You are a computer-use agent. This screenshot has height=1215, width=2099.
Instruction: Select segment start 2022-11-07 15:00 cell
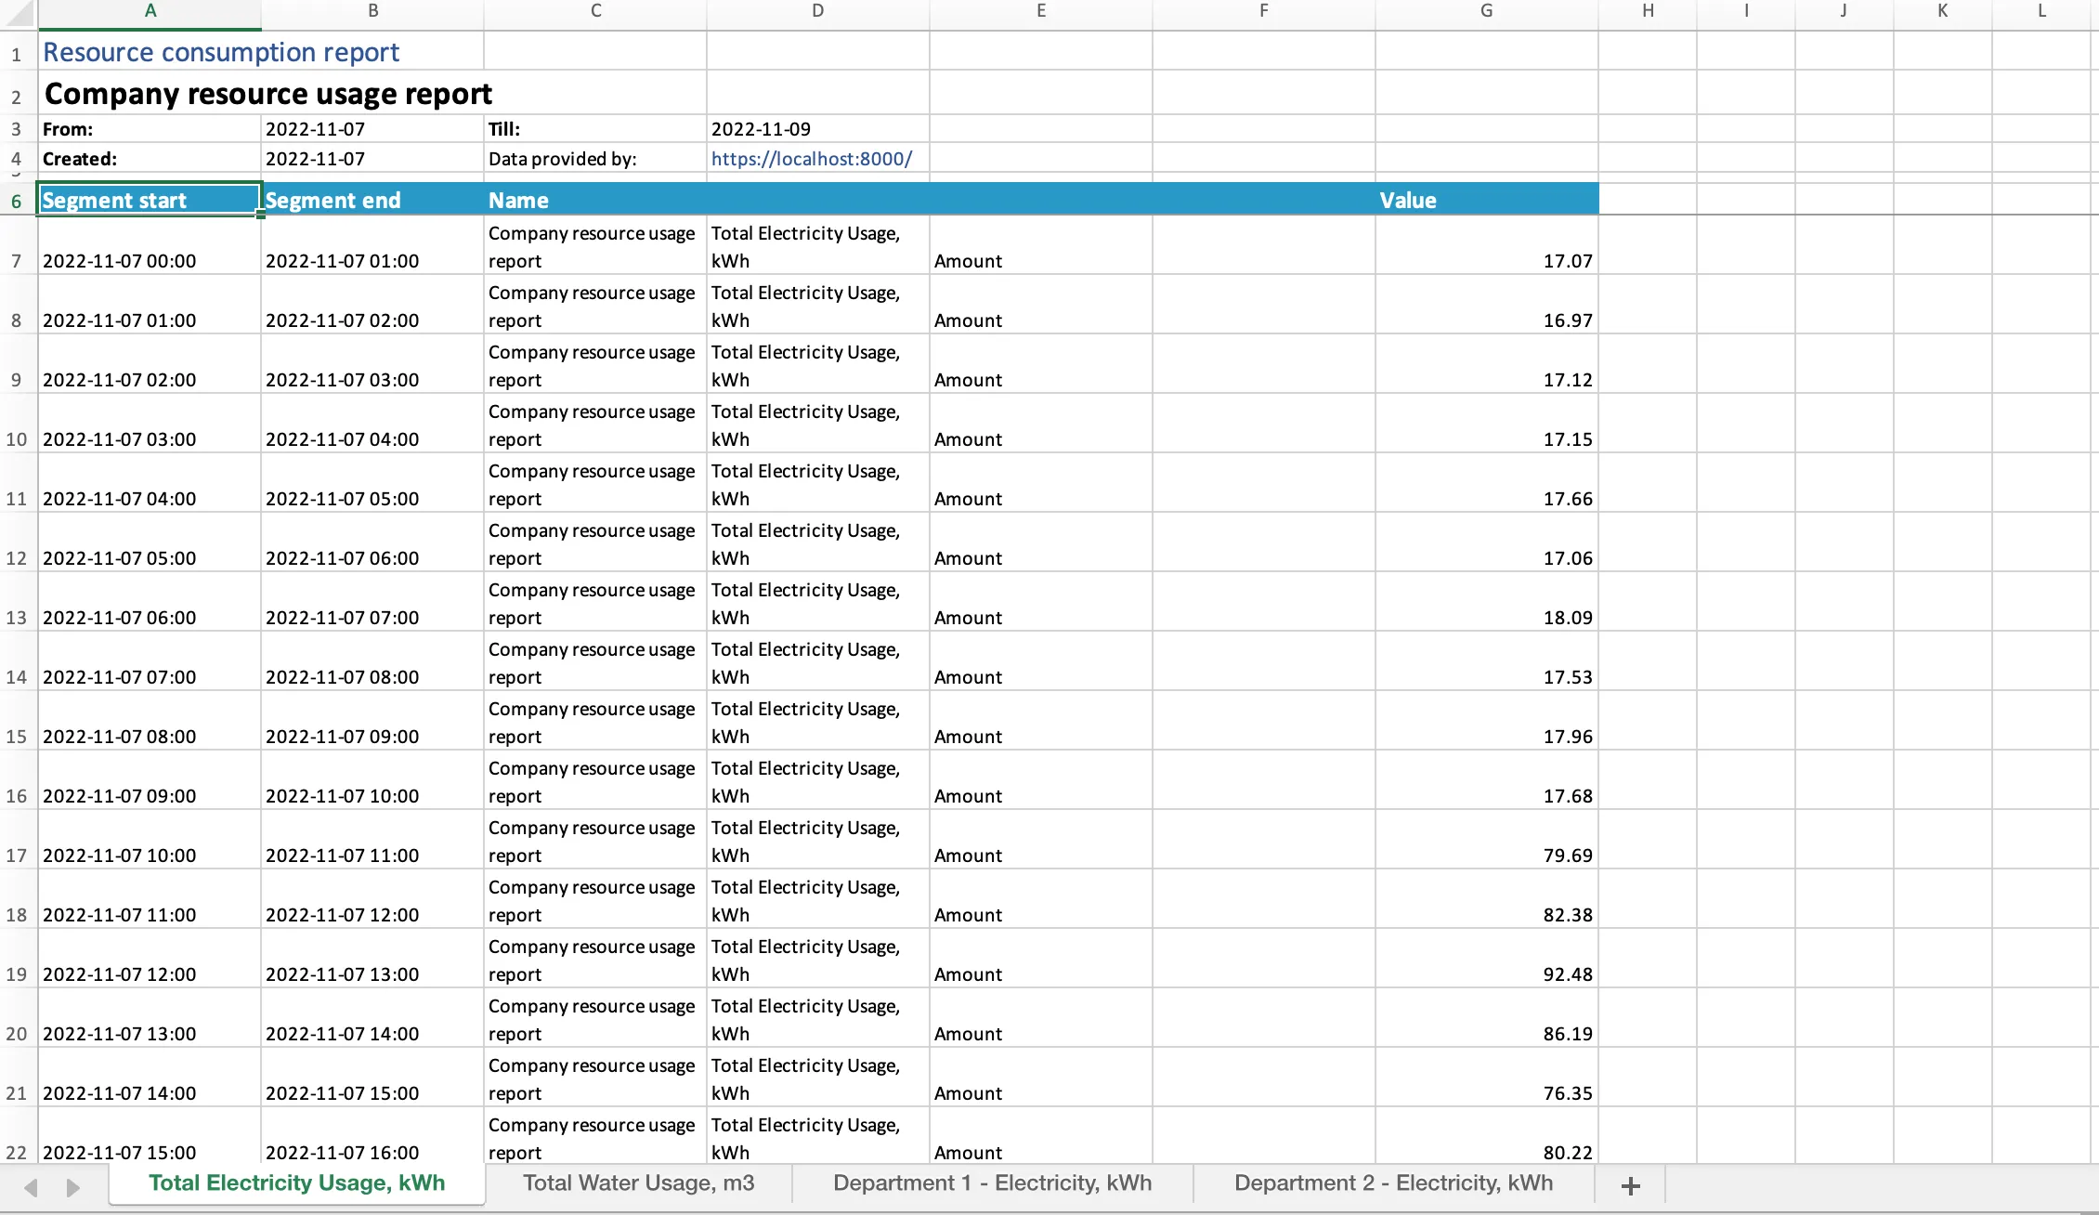click(150, 1135)
